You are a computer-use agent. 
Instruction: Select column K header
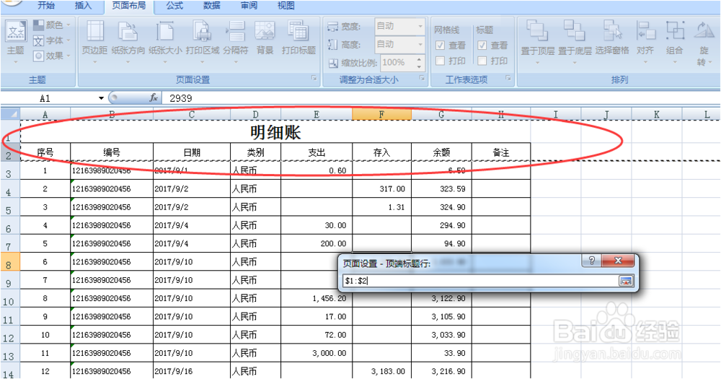657,114
